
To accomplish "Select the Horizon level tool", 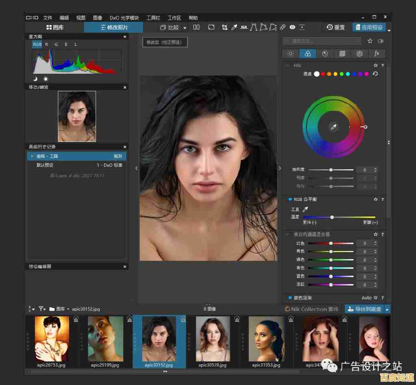I will tap(244, 28).
